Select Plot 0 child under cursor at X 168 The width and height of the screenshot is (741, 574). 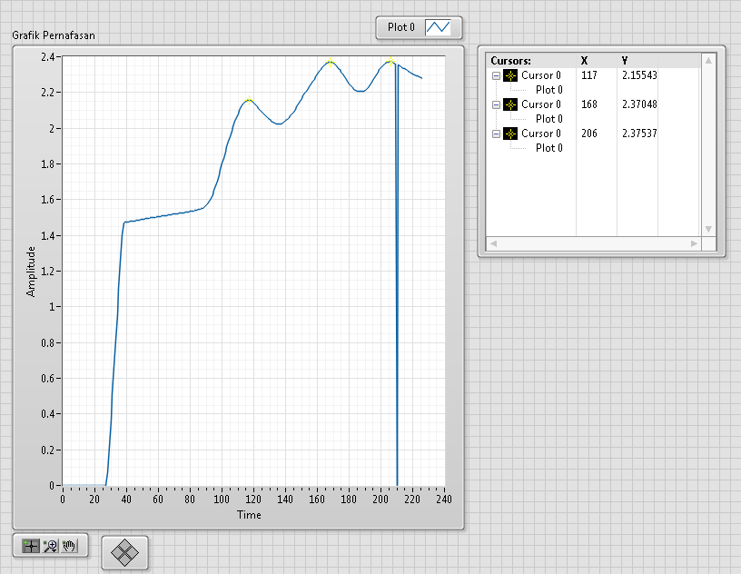pos(549,119)
